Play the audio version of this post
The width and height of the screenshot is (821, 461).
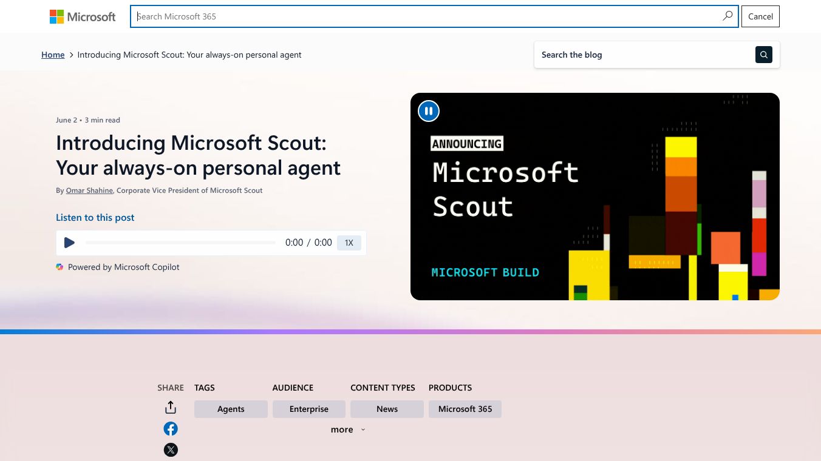point(69,243)
